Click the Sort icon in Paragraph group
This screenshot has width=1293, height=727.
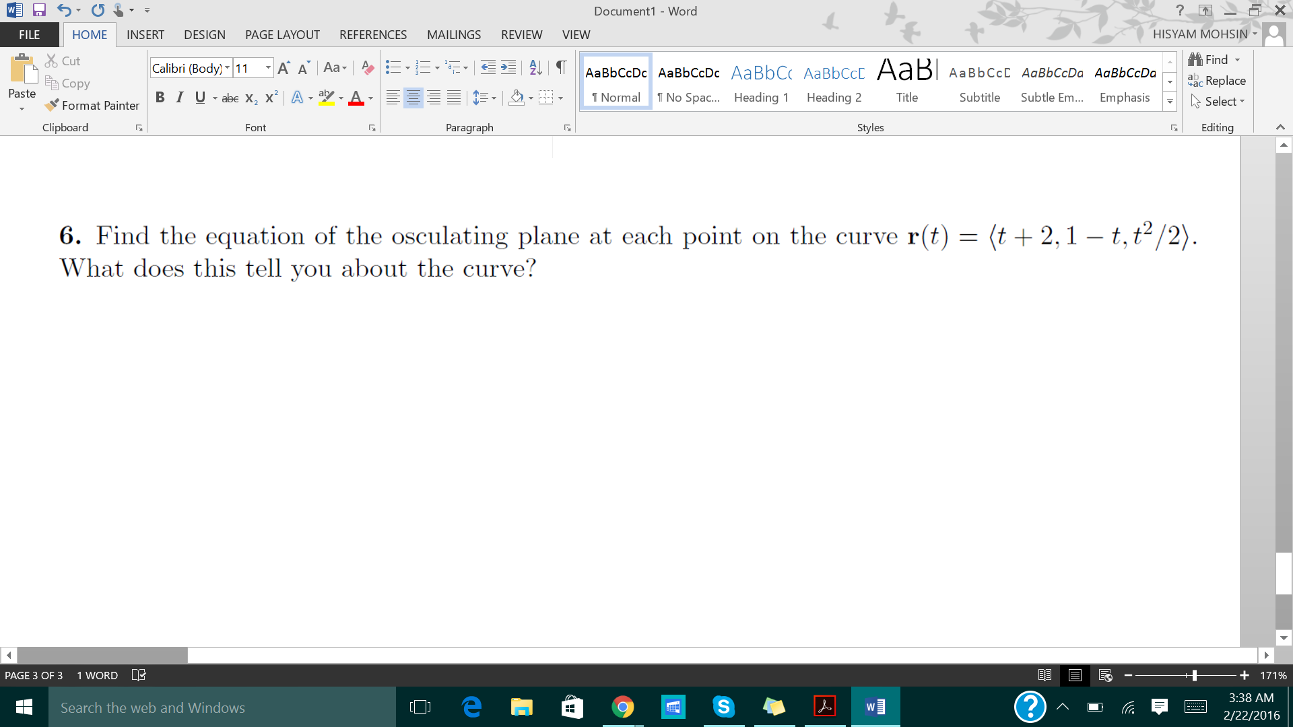click(x=535, y=67)
